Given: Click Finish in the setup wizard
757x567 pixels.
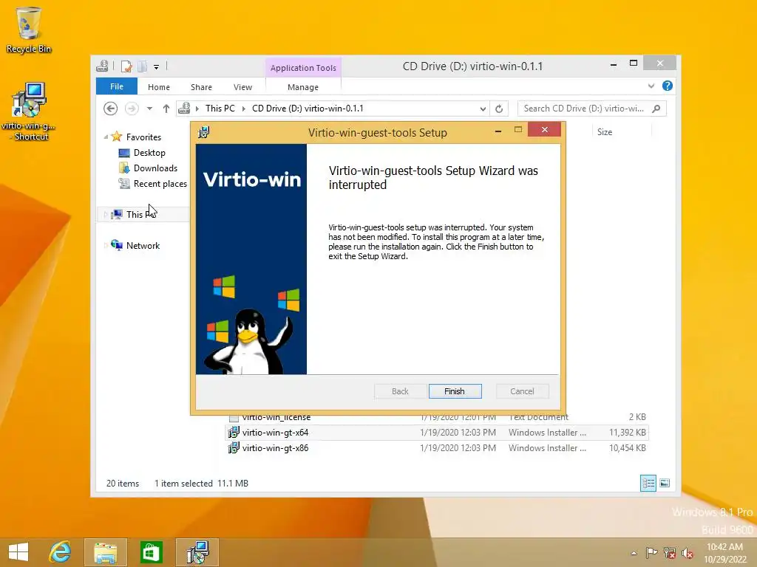Looking at the screenshot, I should coord(455,391).
